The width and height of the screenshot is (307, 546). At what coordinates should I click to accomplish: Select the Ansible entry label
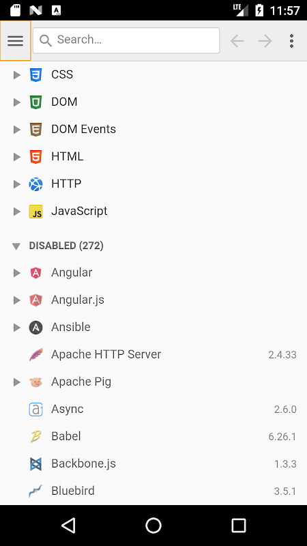tap(71, 327)
